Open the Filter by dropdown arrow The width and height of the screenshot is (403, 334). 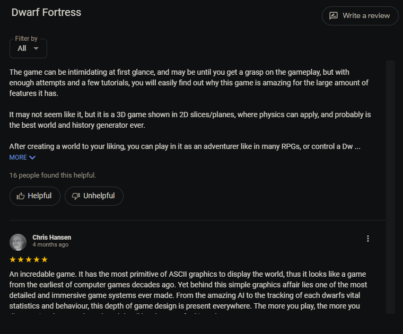[36, 48]
